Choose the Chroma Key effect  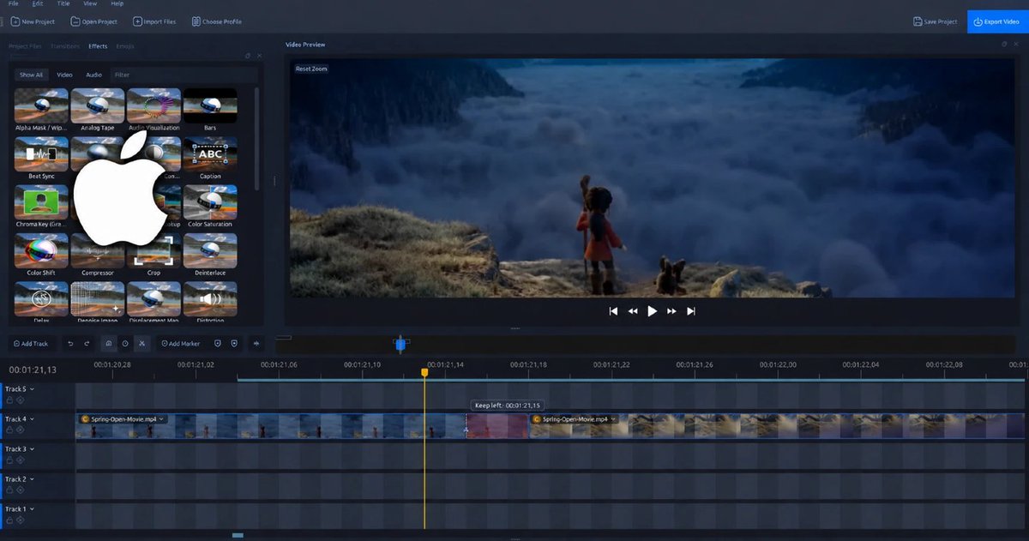click(x=41, y=207)
